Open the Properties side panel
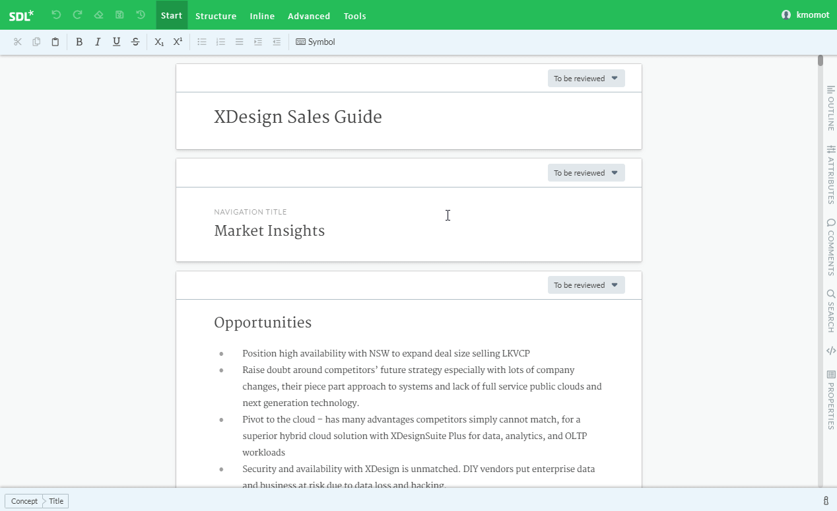 tap(831, 400)
